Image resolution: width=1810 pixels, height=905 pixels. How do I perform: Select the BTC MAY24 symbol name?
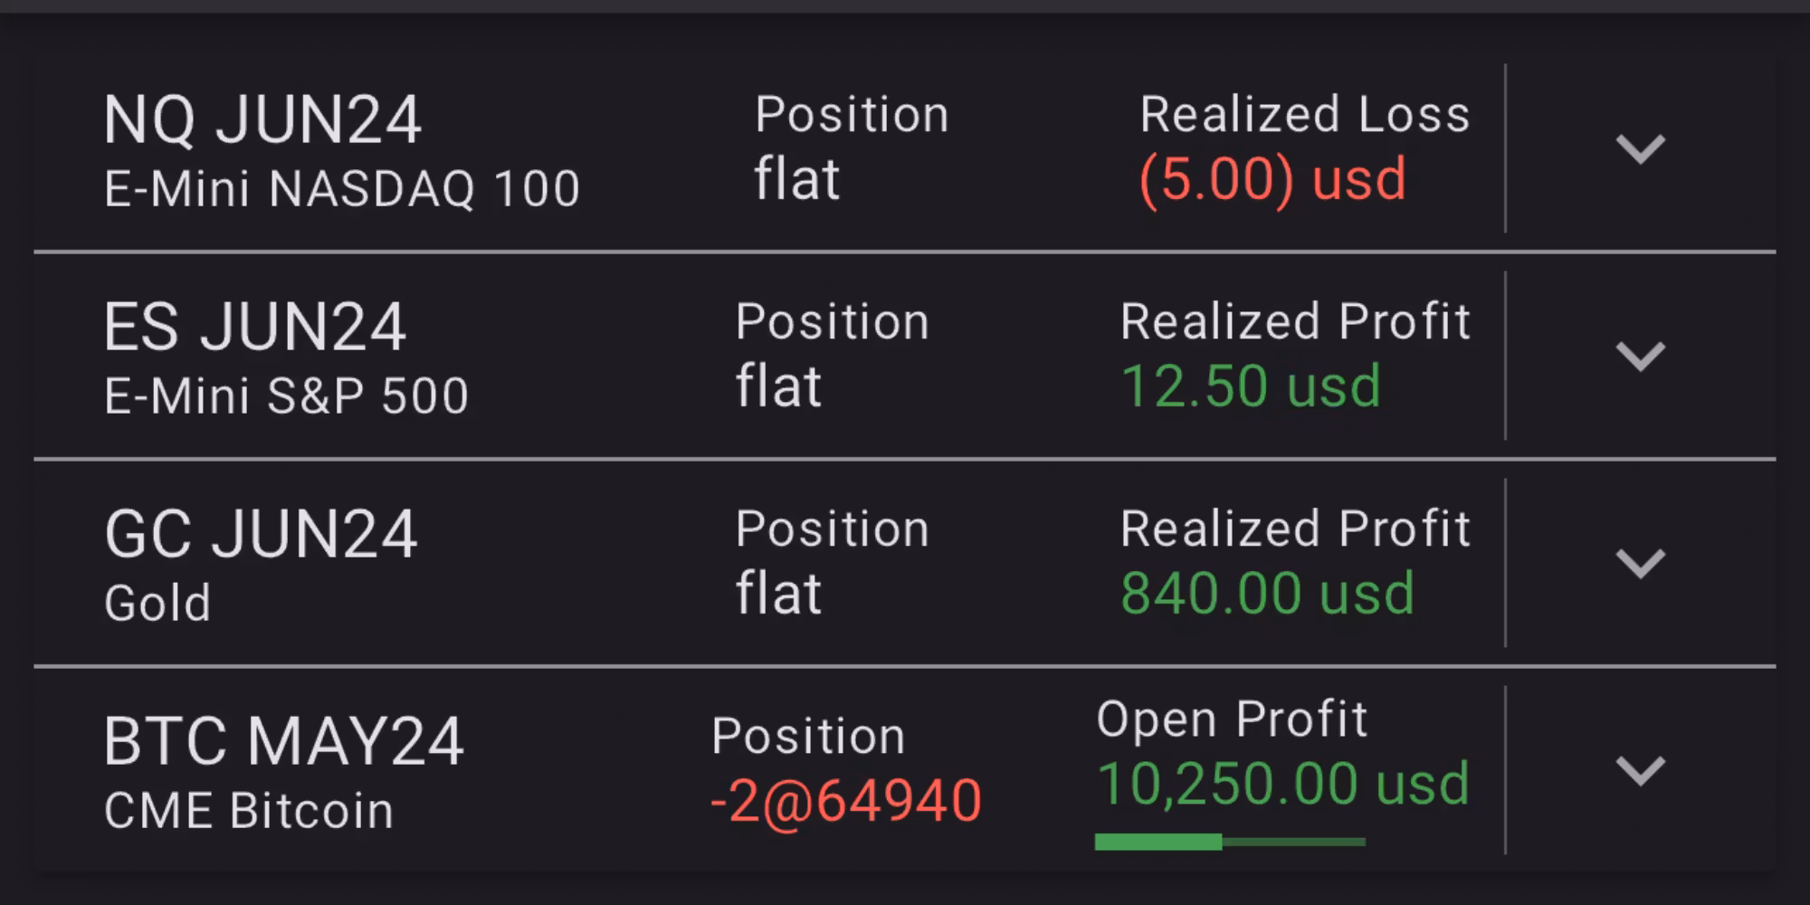coord(283,741)
